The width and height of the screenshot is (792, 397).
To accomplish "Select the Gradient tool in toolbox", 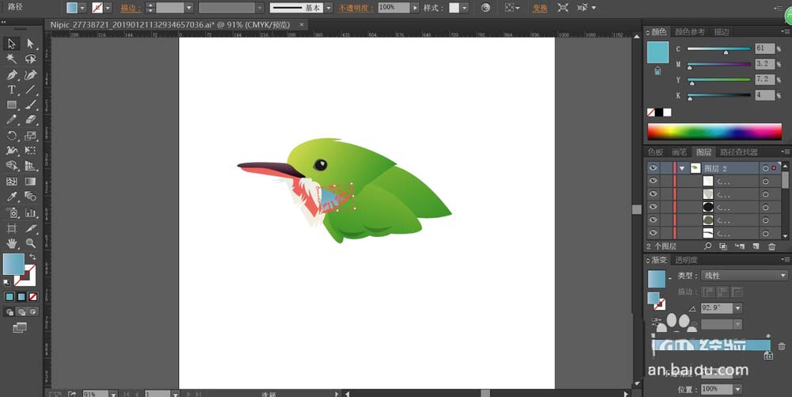I will 30,181.
